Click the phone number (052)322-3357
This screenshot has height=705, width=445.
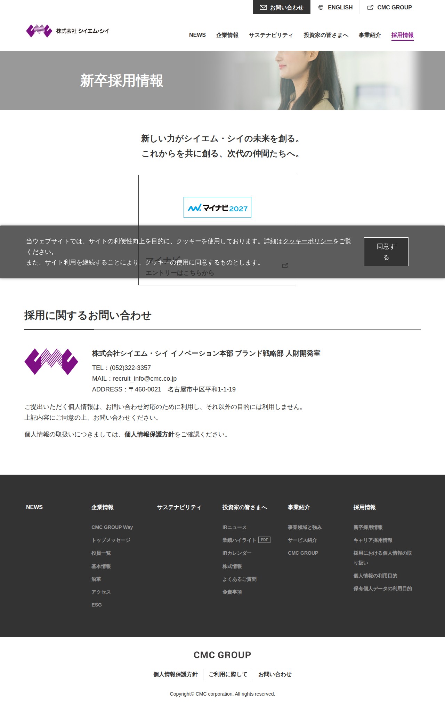click(130, 368)
